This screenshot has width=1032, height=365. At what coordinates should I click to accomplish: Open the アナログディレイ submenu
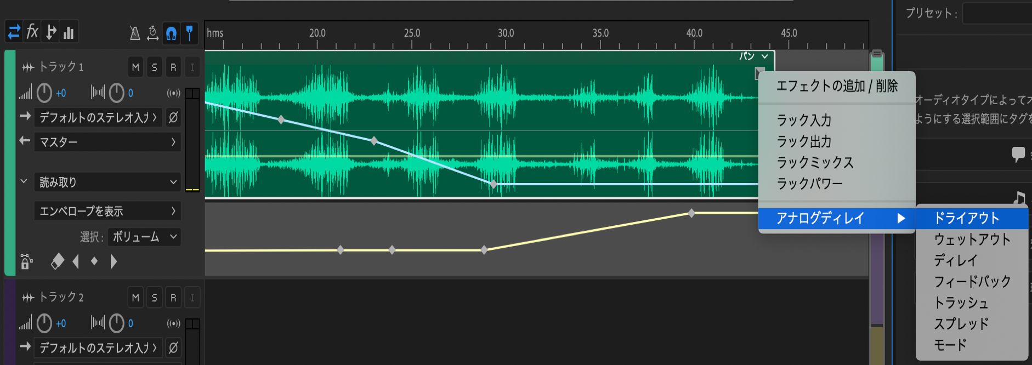coord(837,218)
